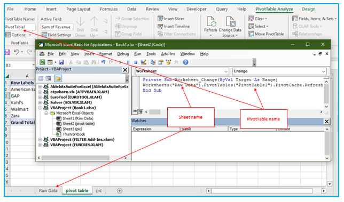The width and height of the screenshot is (344, 202).
Task: Click View Object icon in Project panel
Action: pyautogui.click(x=48, y=78)
